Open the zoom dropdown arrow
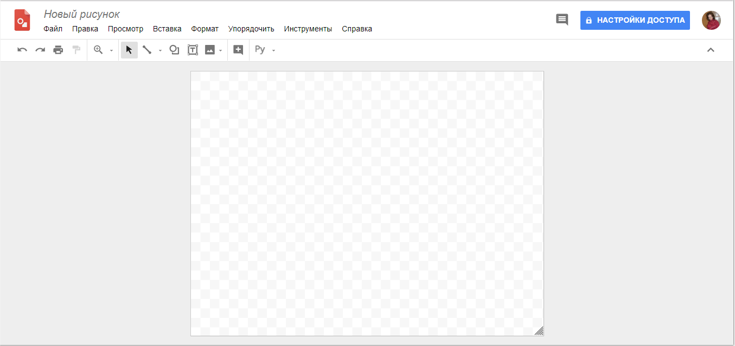Viewport: 735px width, 346px height. (111, 50)
